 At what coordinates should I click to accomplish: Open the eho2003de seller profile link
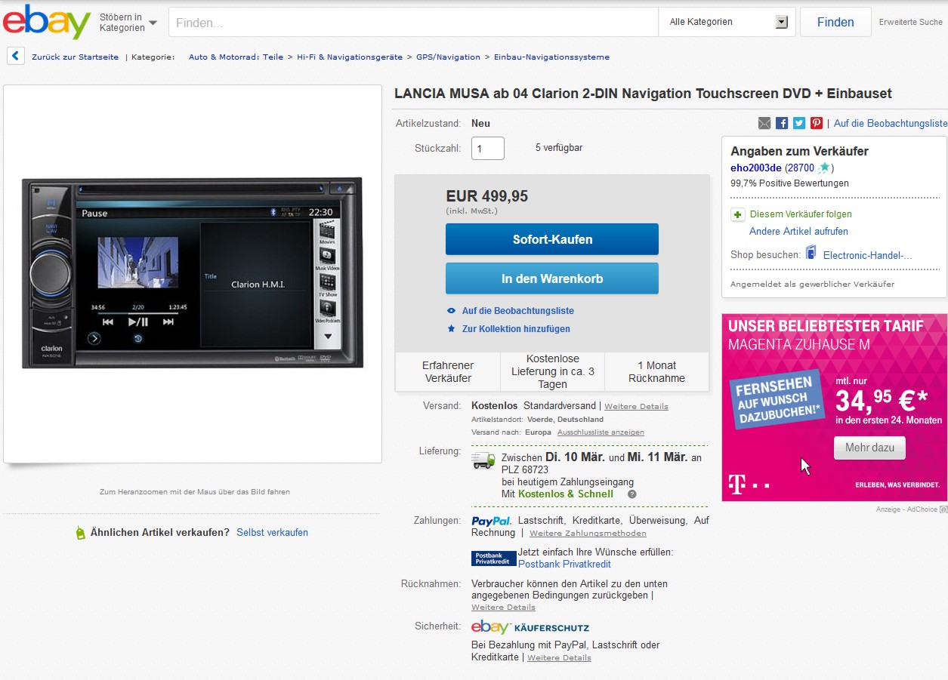pyautogui.click(x=755, y=168)
